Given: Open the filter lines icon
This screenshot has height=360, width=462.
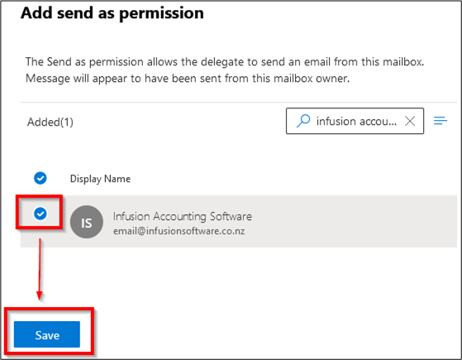Looking at the screenshot, I should coord(441,120).
